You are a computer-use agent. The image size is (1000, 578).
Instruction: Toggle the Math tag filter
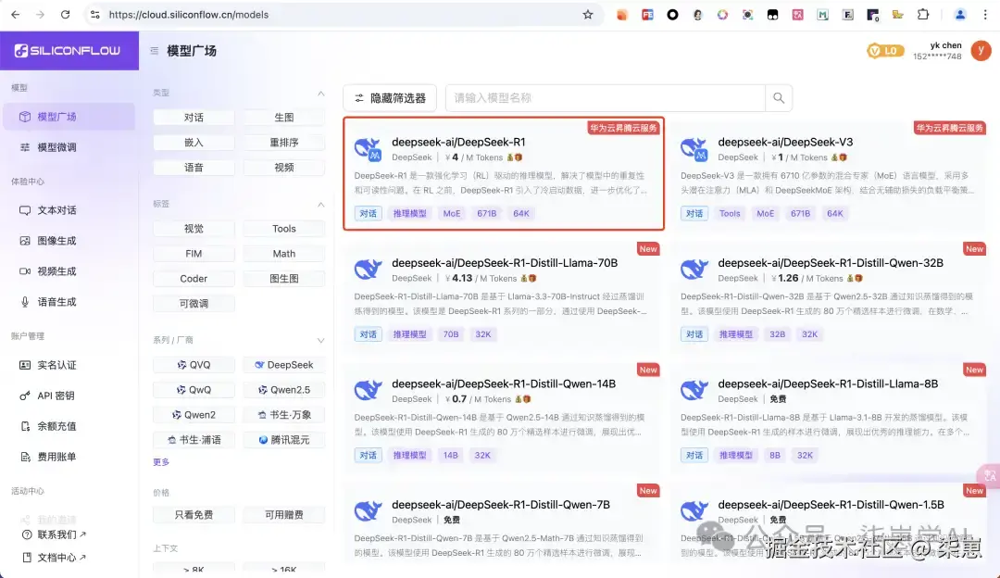click(284, 253)
